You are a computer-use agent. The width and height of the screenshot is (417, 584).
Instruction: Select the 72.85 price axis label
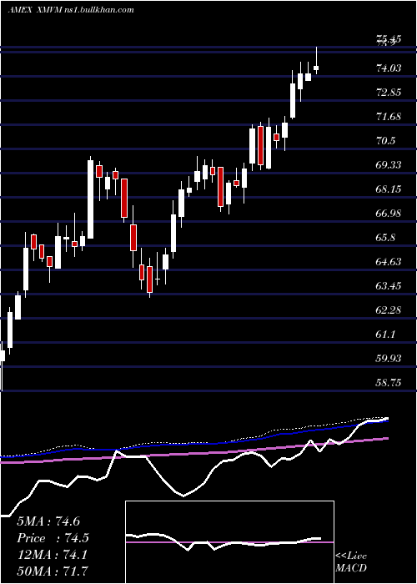pyautogui.click(x=389, y=93)
